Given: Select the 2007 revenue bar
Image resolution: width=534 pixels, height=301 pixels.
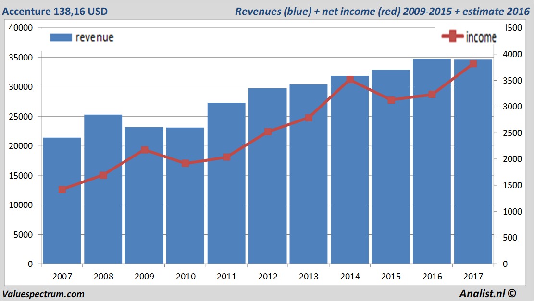Looking at the screenshot, I should point(62,201).
